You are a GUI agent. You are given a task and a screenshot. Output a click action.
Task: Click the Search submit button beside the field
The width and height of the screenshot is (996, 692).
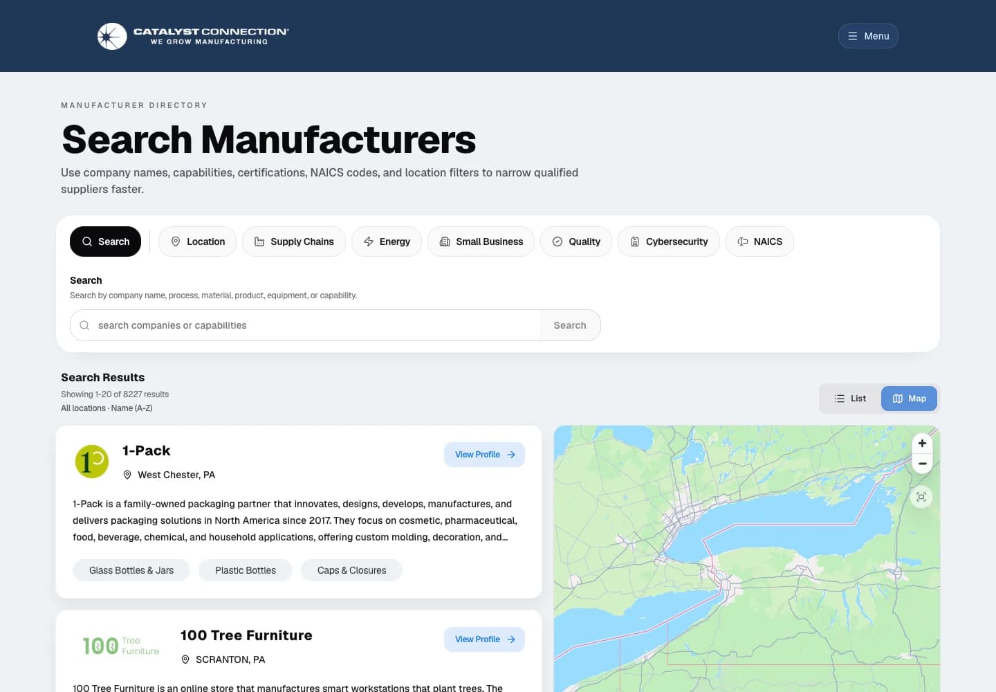coord(570,325)
